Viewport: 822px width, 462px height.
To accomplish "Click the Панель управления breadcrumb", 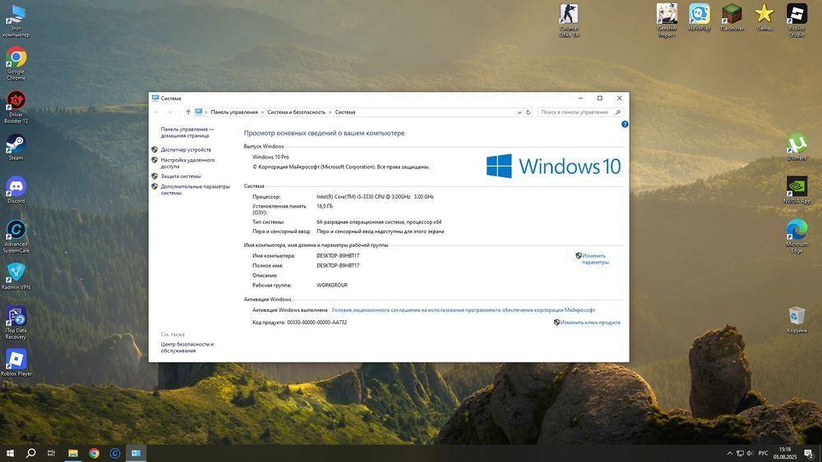I will pyautogui.click(x=233, y=112).
